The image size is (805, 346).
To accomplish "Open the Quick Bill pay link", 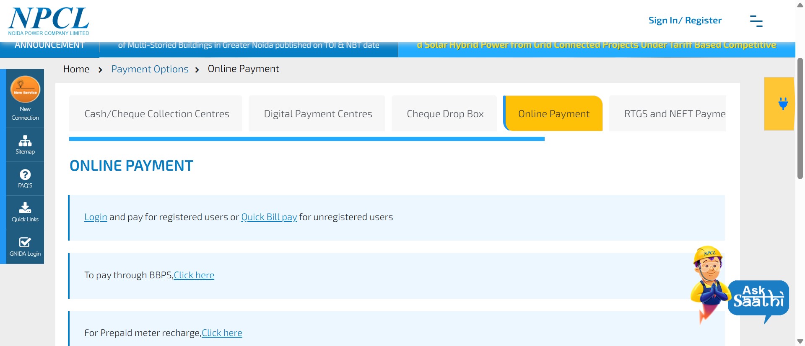I will 269,217.
